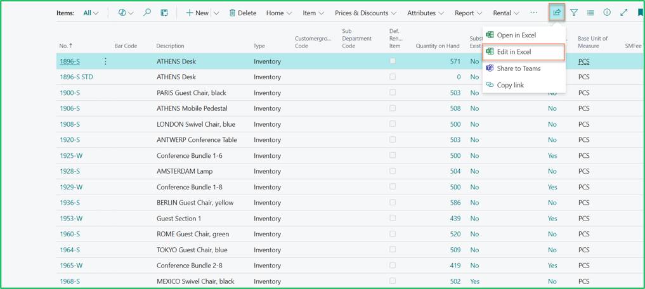Image resolution: width=645 pixels, height=289 pixels.
Task: Click the analyze mode layout icon
Action: click(x=164, y=13)
